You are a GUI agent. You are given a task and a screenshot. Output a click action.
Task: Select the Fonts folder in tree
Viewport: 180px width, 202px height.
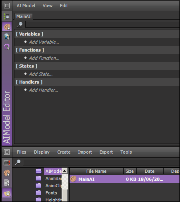pyautogui.click(x=51, y=193)
